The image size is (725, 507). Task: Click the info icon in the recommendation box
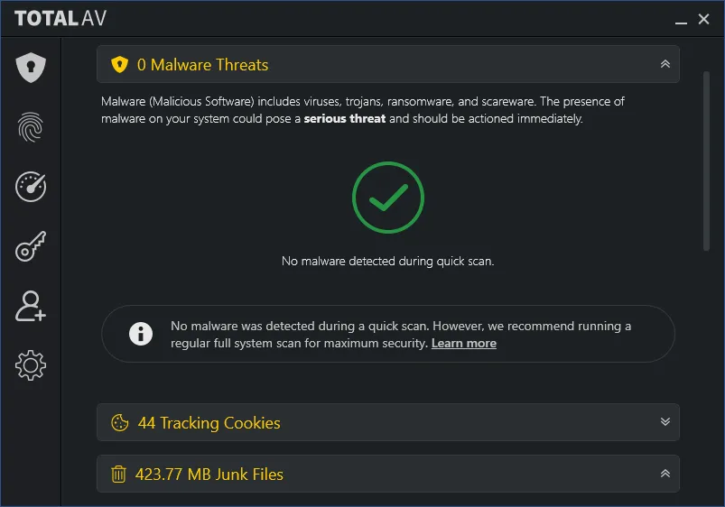(x=141, y=334)
